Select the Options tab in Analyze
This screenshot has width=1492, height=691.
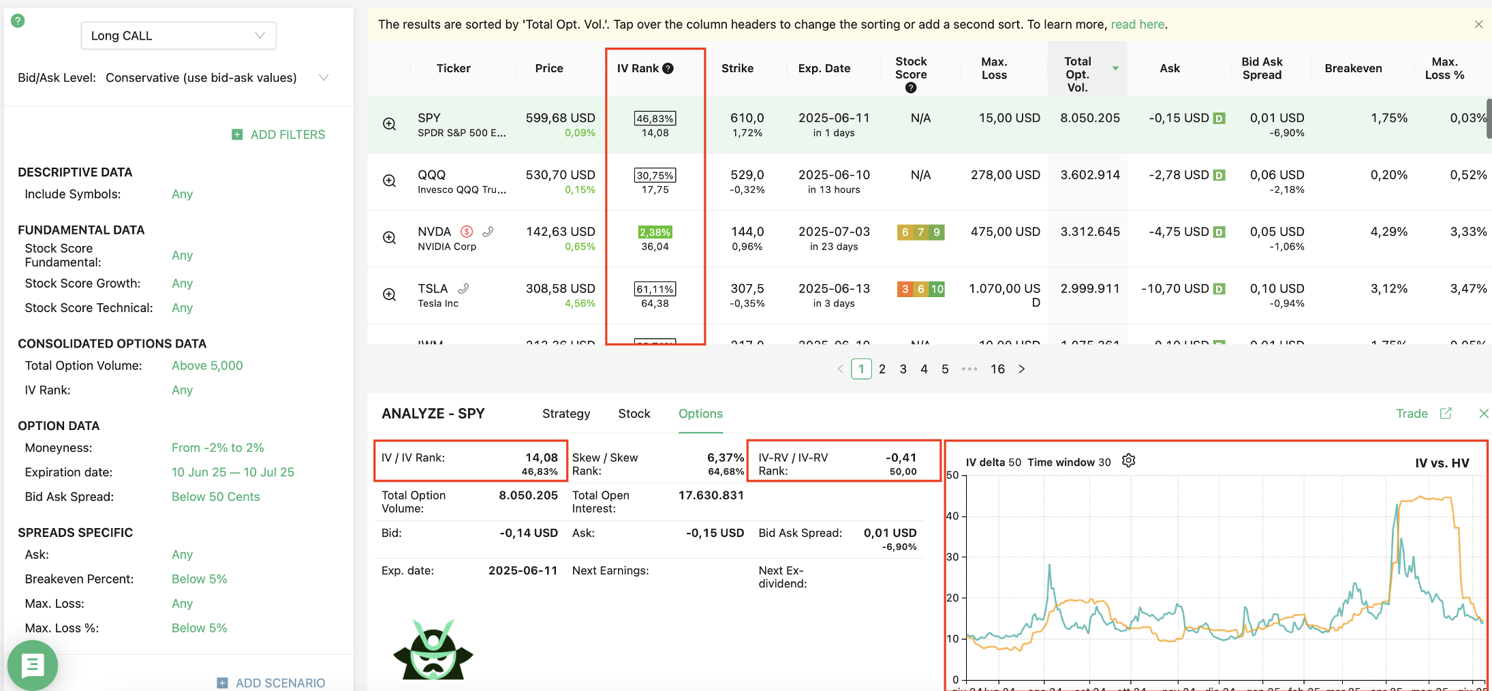tap(700, 414)
